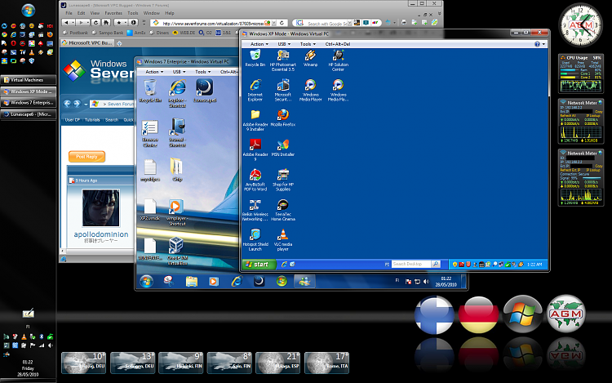The image size is (612, 383).
Task: Open Action dropdown in Windows XP Mode window
Action: [259, 44]
